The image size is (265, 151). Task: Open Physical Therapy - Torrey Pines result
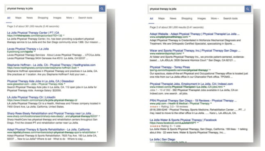170,67
